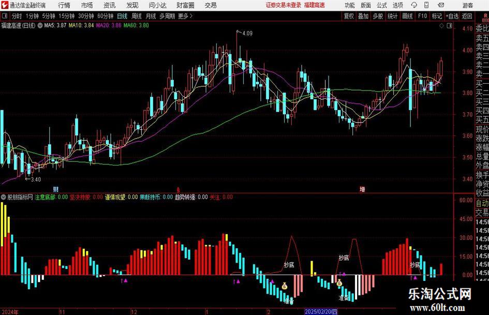489x315 pixels.
Task: Open the 版面 menu
Action: click(365, 5)
